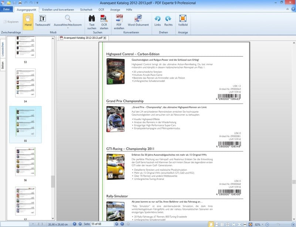
Task: Click the Seite page number field
Action: click(x=102, y=224)
